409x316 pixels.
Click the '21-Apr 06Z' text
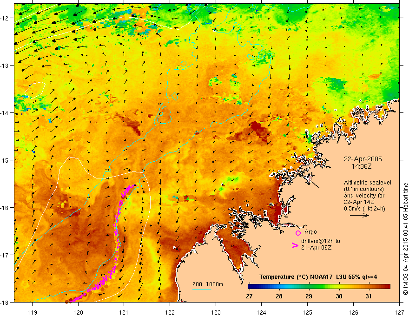[x=316, y=248]
